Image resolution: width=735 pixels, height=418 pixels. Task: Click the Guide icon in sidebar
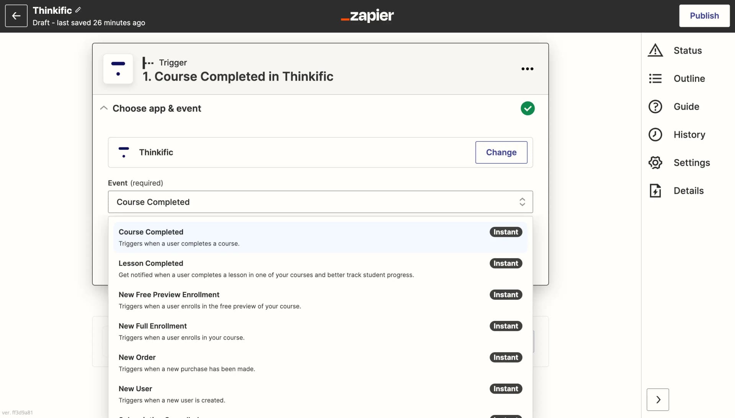click(655, 106)
